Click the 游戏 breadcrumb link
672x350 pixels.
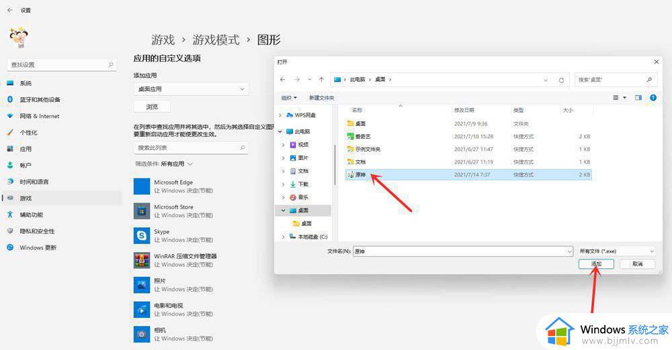click(163, 40)
